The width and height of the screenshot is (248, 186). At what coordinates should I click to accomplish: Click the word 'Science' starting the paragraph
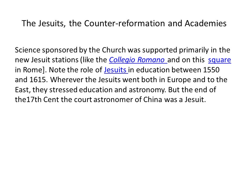(28, 50)
